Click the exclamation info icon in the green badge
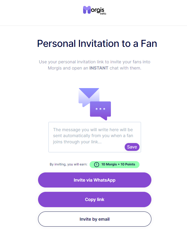187x229 pixels. click(x=96, y=165)
